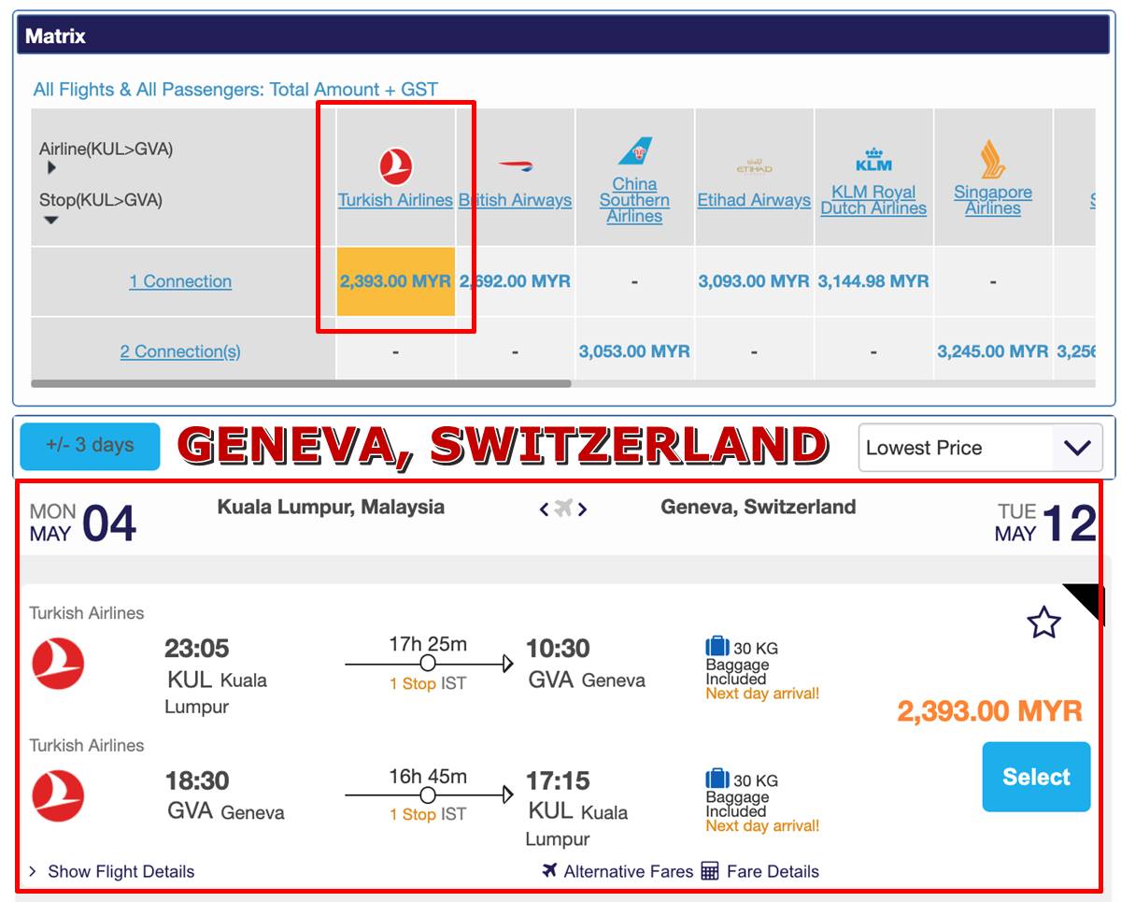Click the next date arrow beside plane icon
Image resolution: width=1121 pixels, height=902 pixels.
582,508
